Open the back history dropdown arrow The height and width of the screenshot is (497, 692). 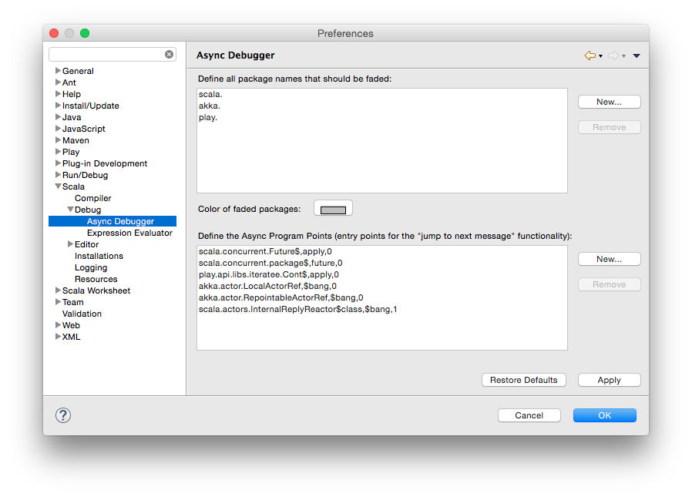pyautogui.click(x=600, y=56)
